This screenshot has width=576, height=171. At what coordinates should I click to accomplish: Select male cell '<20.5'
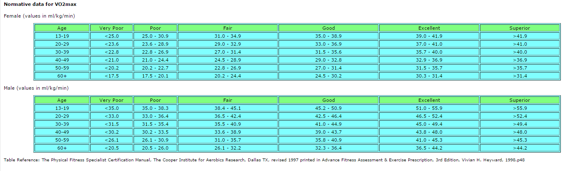click(x=112, y=148)
